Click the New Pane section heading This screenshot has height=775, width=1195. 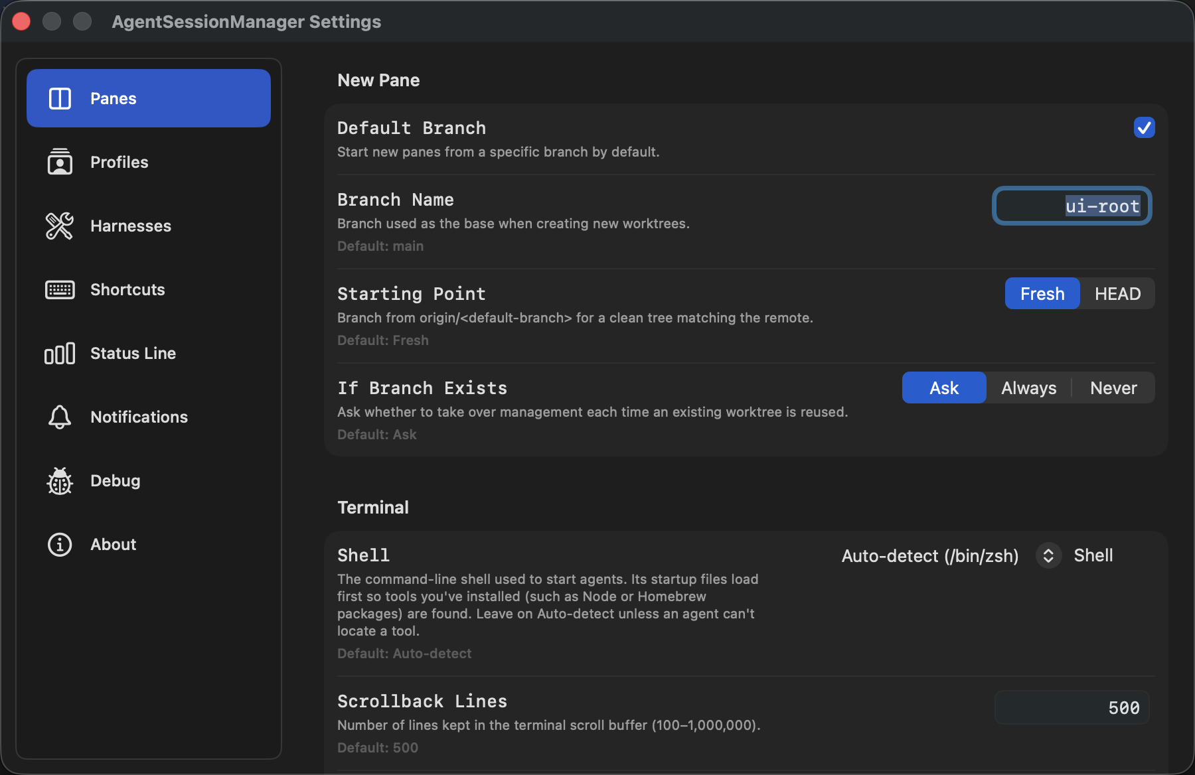pyautogui.click(x=378, y=80)
